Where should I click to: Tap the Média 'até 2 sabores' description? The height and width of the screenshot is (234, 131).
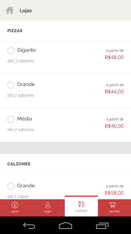pos(20,130)
